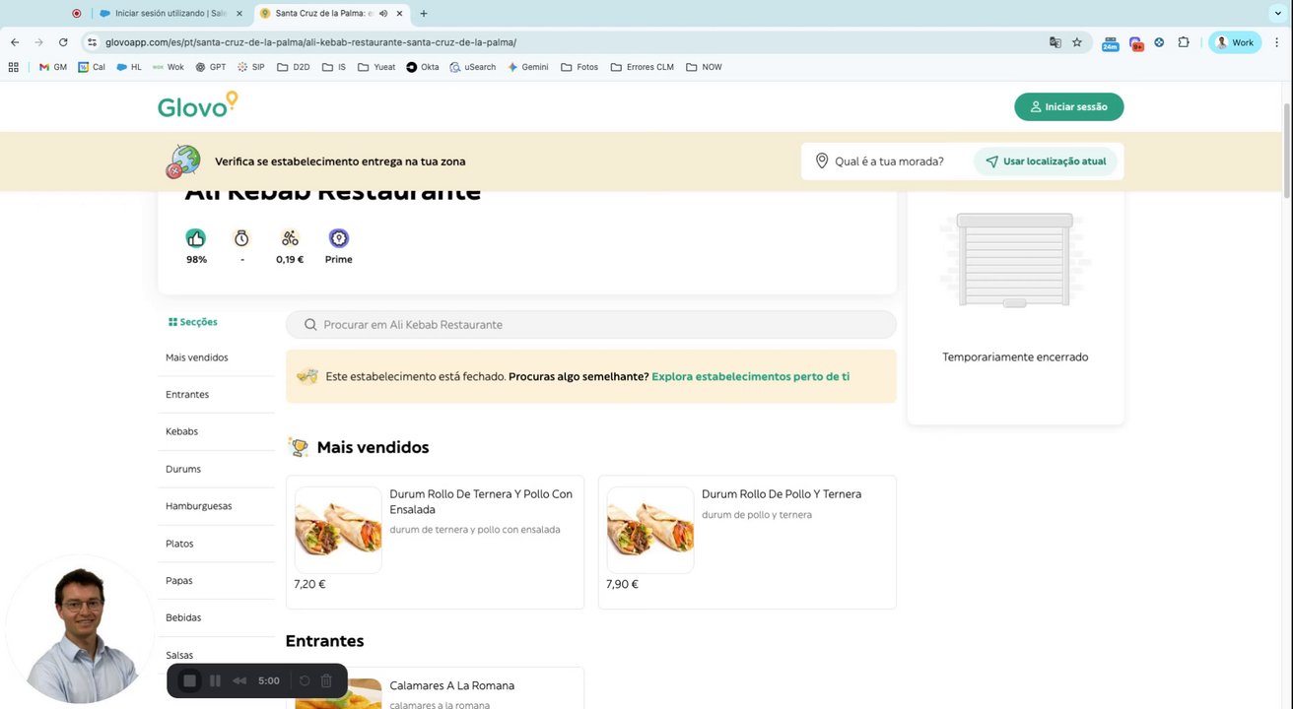Close the 'Santa Cruz de la Palma' tab

399,14
